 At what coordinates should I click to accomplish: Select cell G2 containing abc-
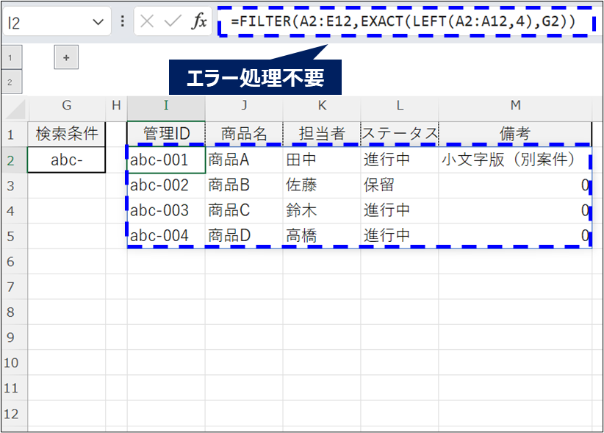65,160
